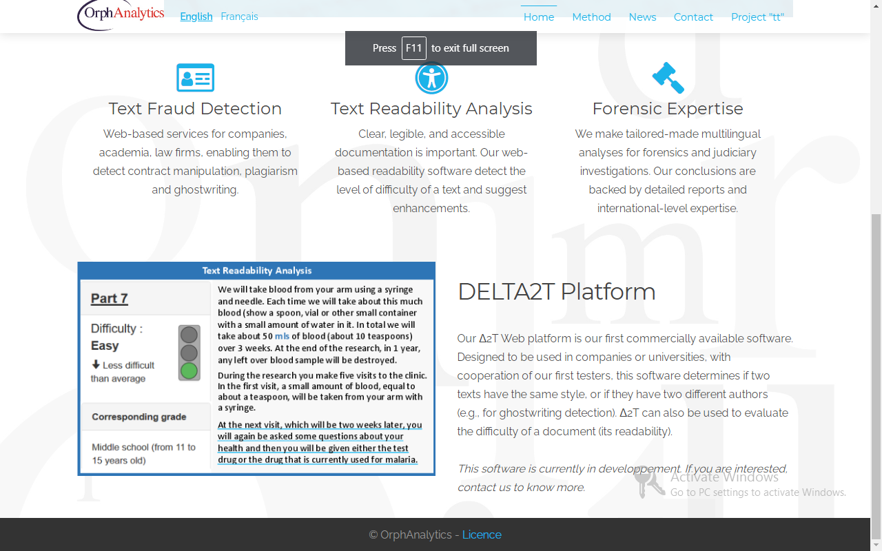Viewport: 882px width, 551px height.
Task: Click the ID card icon above Text Fraud Detection
Action: 195,78
